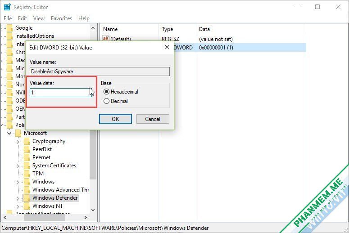The height and width of the screenshot is (233, 349).
Task: Select the Windows NT tree item
Action: tap(47, 206)
